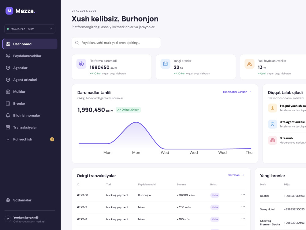Click the Platforma daromadi dollar icon
The height and width of the screenshot is (230, 306).
click(x=81, y=64)
